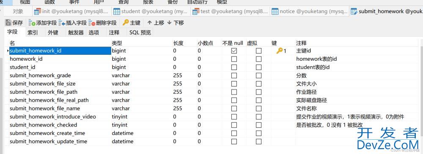Click the 添加字段 add field icon
This screenshot has width=423, height=154.
pos(32,23)
